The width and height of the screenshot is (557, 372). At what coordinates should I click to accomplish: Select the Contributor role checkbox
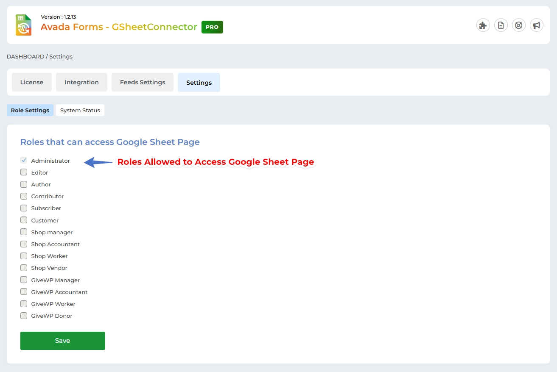(24, 196)
